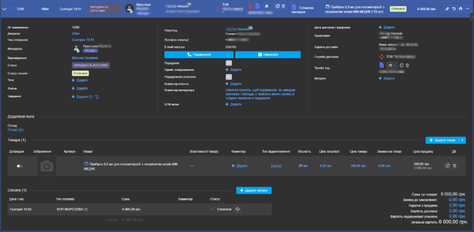
Task: Delete the tracking code with trash icon
Action: click(407, 65)
